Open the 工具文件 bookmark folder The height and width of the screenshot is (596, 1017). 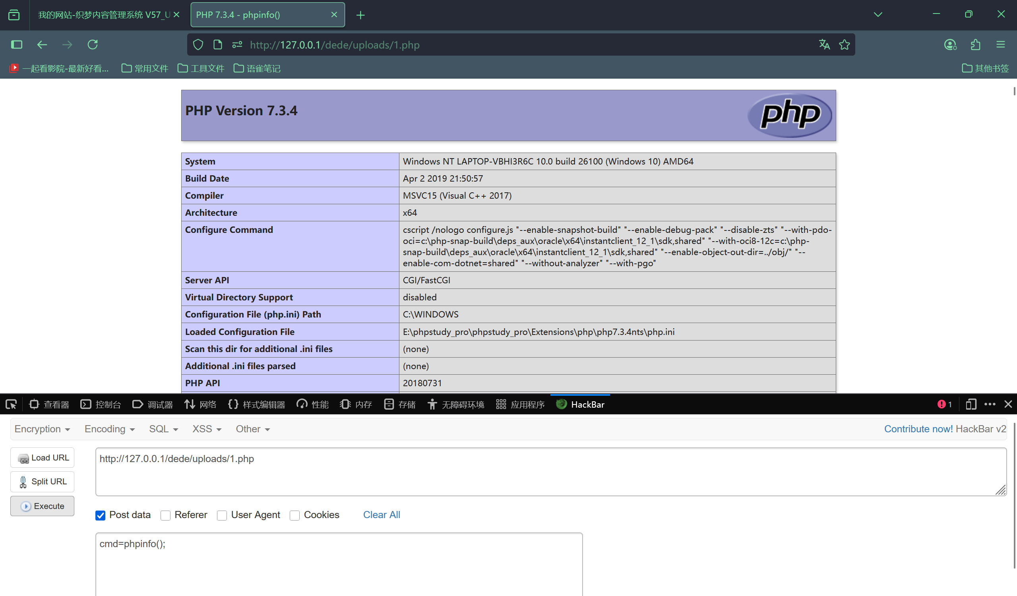201,68
